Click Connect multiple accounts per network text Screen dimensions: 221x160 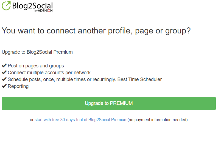coord(49,73)
